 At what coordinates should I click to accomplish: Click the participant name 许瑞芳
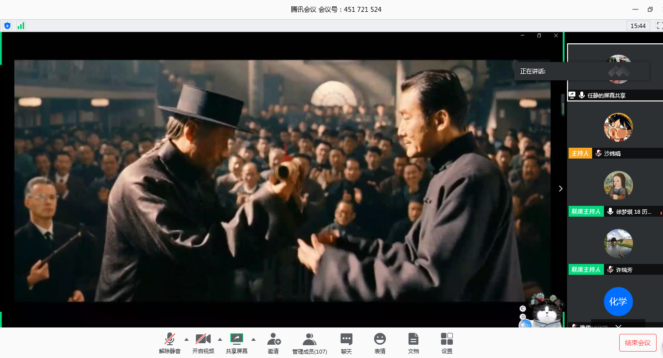624,270
